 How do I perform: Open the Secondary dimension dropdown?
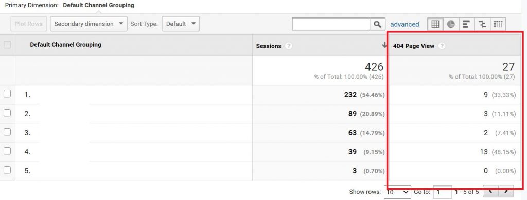tap(89, 24)
